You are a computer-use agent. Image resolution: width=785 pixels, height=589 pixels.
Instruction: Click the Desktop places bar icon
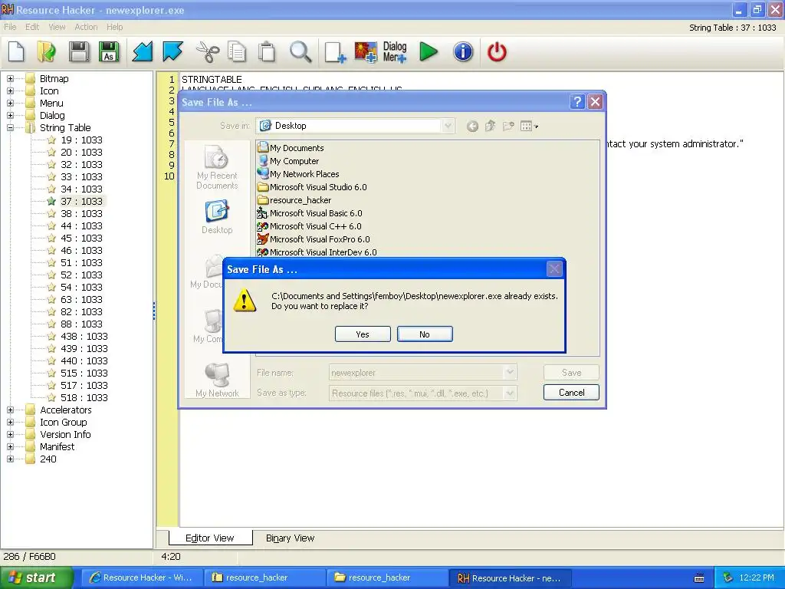(217, 217)
